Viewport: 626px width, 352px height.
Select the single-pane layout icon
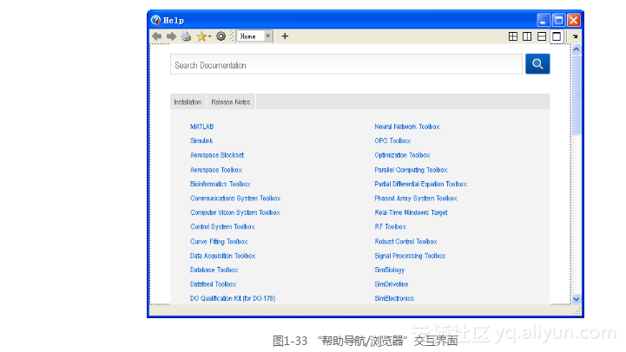coord(557,36)
